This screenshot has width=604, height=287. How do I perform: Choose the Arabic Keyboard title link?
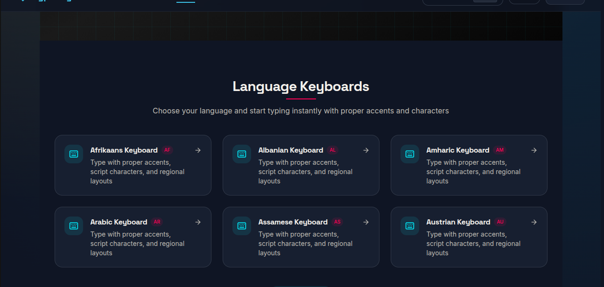tap(119, 222)
